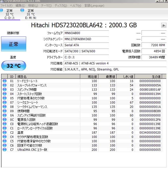Click the serial number field MN1270FA0BW36D
Image resolution: width=168 pixels, height=169 pixels.
click(86, 39)
